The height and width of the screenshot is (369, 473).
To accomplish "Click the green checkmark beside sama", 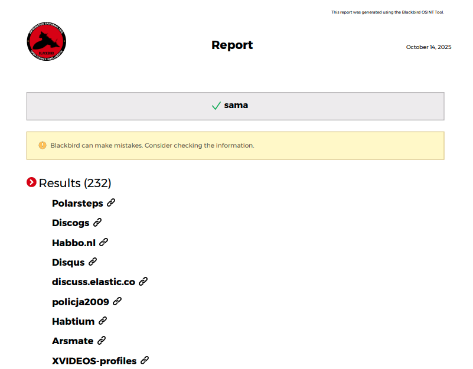I will [216, 106].
